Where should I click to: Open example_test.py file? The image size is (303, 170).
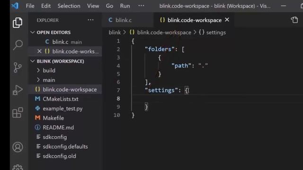tap(62, 109)
